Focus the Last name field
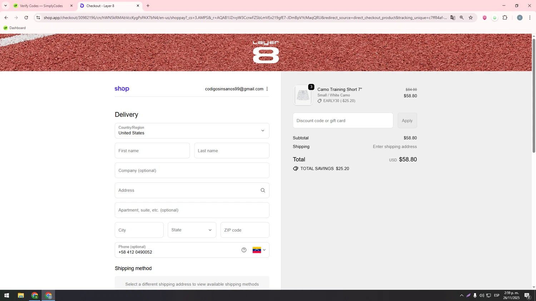Screen dimensions: 536x301 (232, 150)
